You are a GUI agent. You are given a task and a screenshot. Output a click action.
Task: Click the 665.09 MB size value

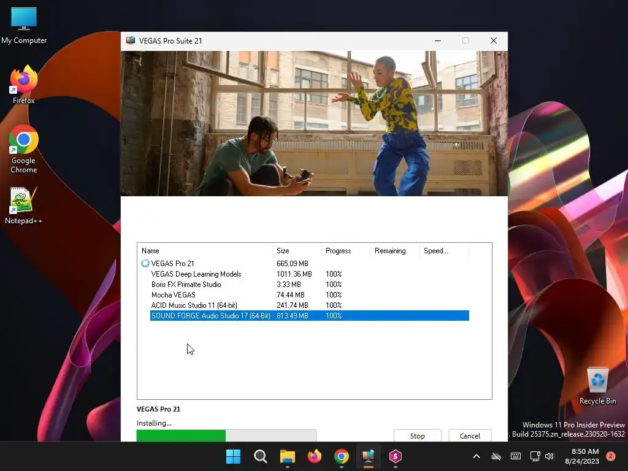[293, 264]
